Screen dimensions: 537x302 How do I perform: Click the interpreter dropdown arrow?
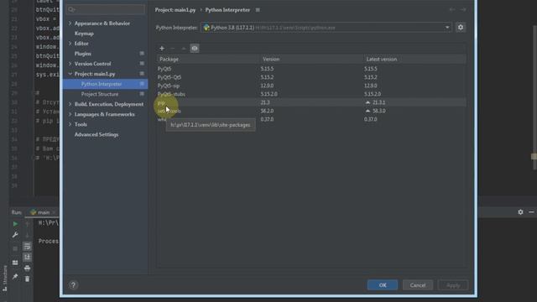(x=447, y=28)
